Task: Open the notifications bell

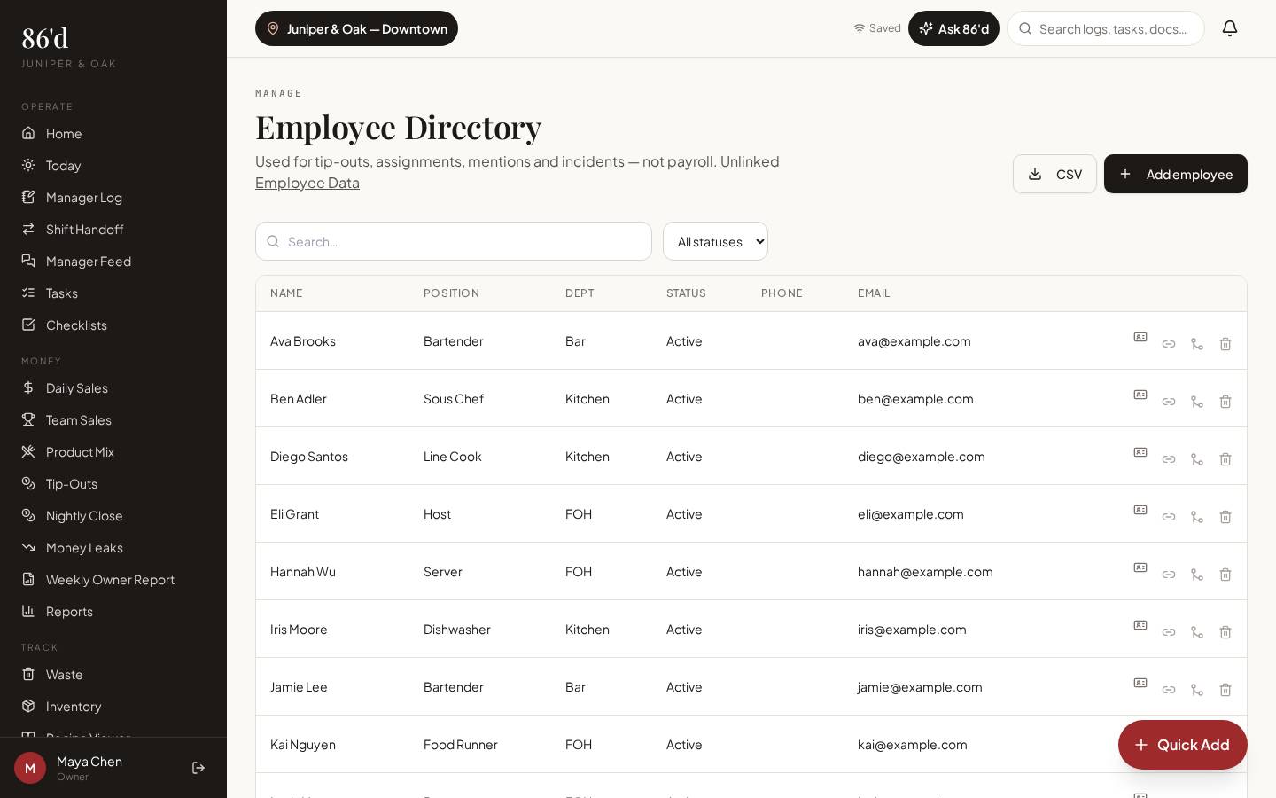Action: (1230, 28)
